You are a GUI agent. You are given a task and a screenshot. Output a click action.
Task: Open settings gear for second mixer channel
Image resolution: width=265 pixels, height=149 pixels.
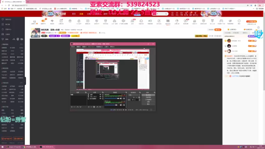point(124,105)
